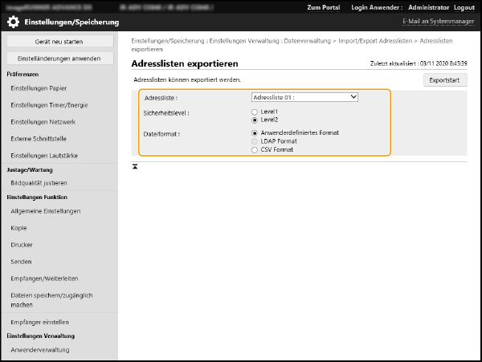Open Einstellungen Papier in sidebar
Viewport: 482px width, 362px height.
coord(39,88)
